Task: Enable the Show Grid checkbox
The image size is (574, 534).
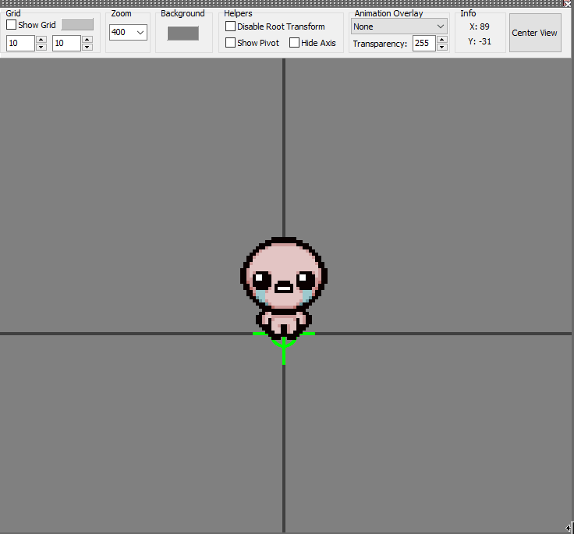Action: [x=12, y=25]
